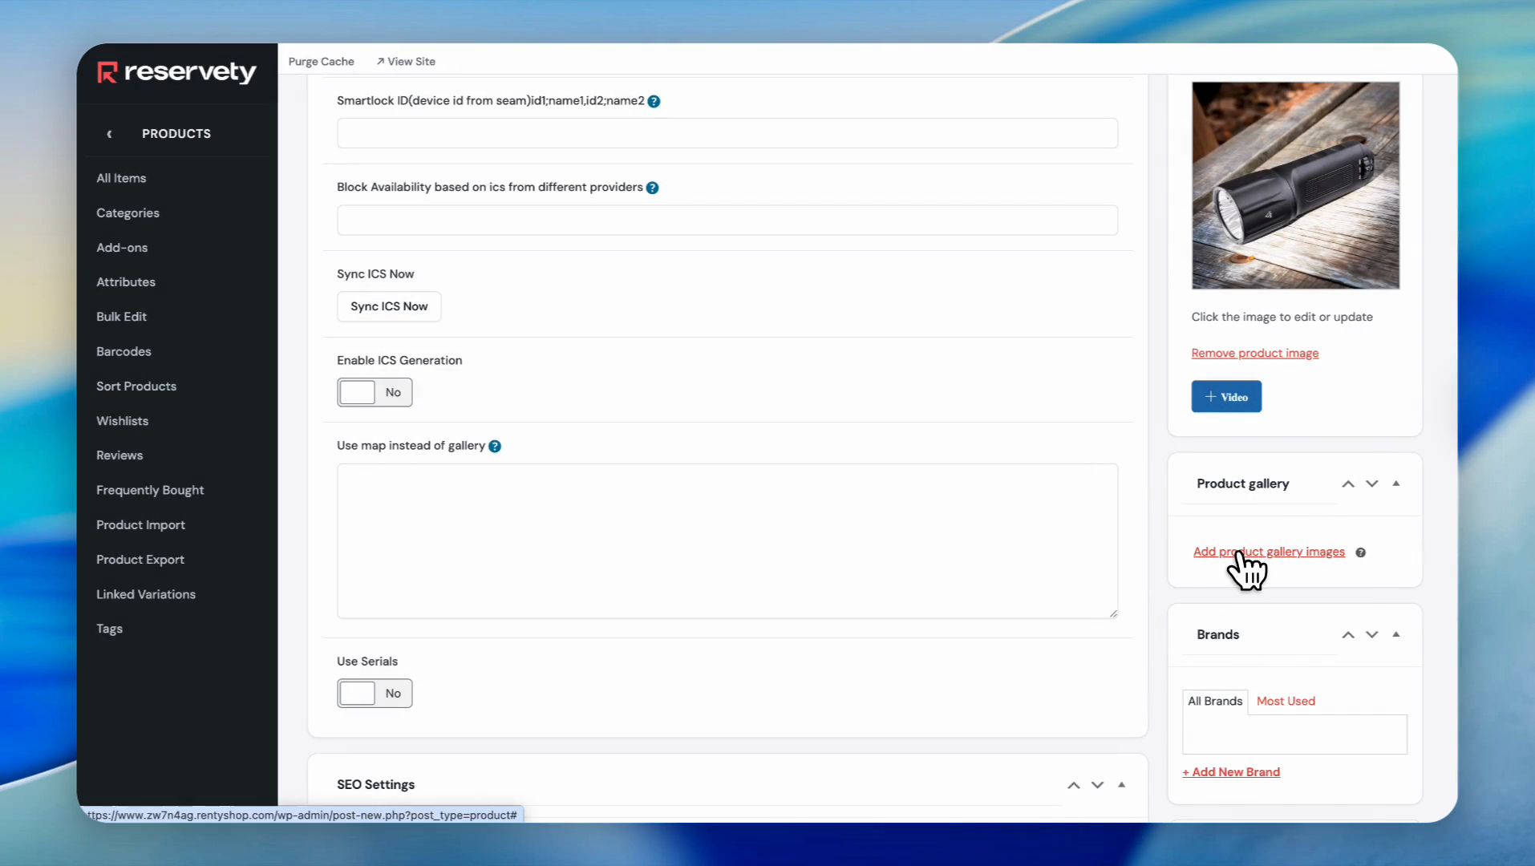The height and width of the screenshot is (866, 1535).
Task: Focus the Smartlock ID input field
Action: 727,133
